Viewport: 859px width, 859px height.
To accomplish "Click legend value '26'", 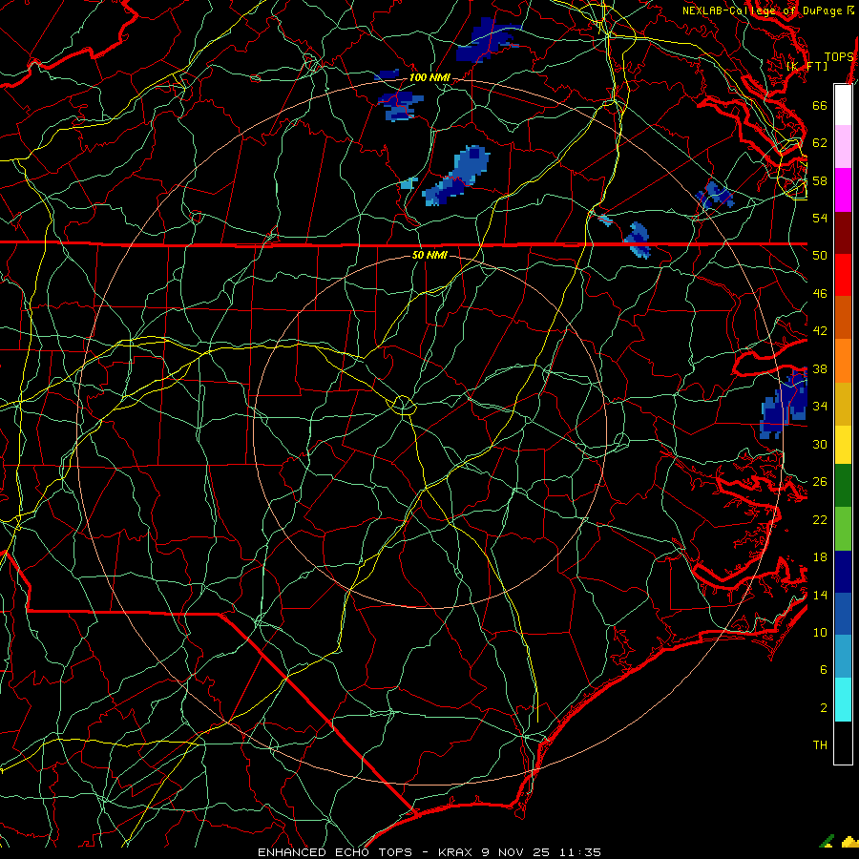I will coord(820,482).
